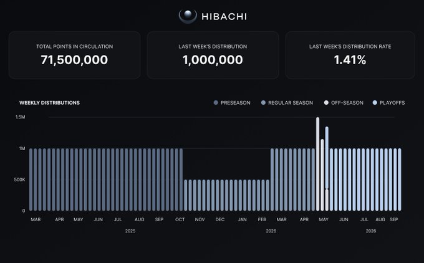Click the HIBACHI brand name text

[x=224, y=17]
